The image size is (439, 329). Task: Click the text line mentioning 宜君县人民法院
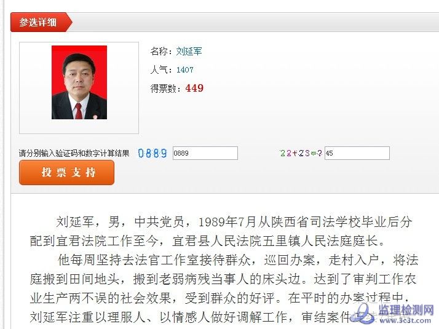click(207, 241)
